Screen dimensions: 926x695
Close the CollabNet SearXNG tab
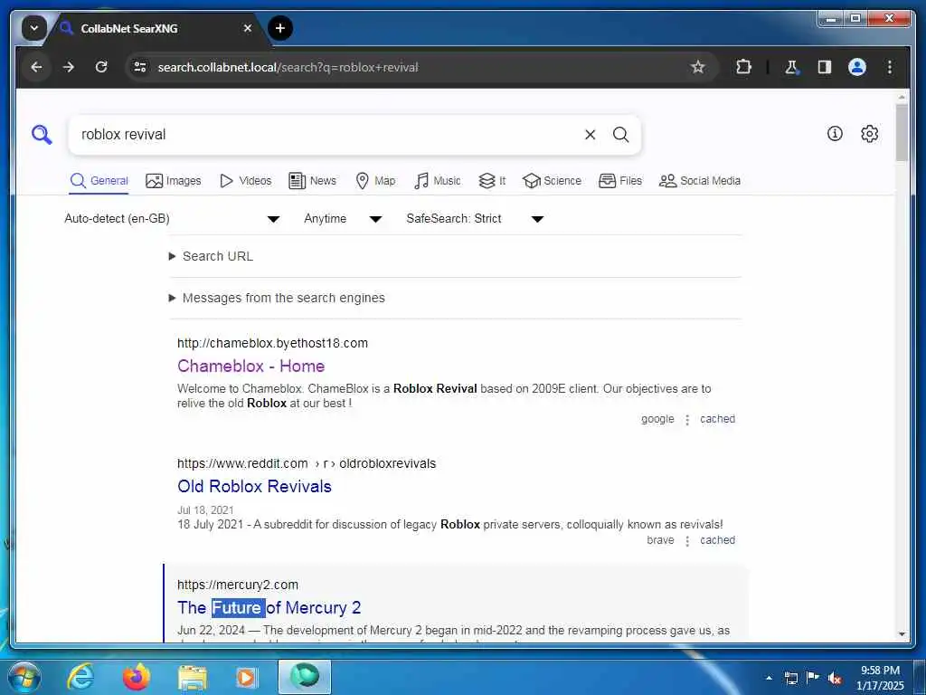click(x=248, y=28)
